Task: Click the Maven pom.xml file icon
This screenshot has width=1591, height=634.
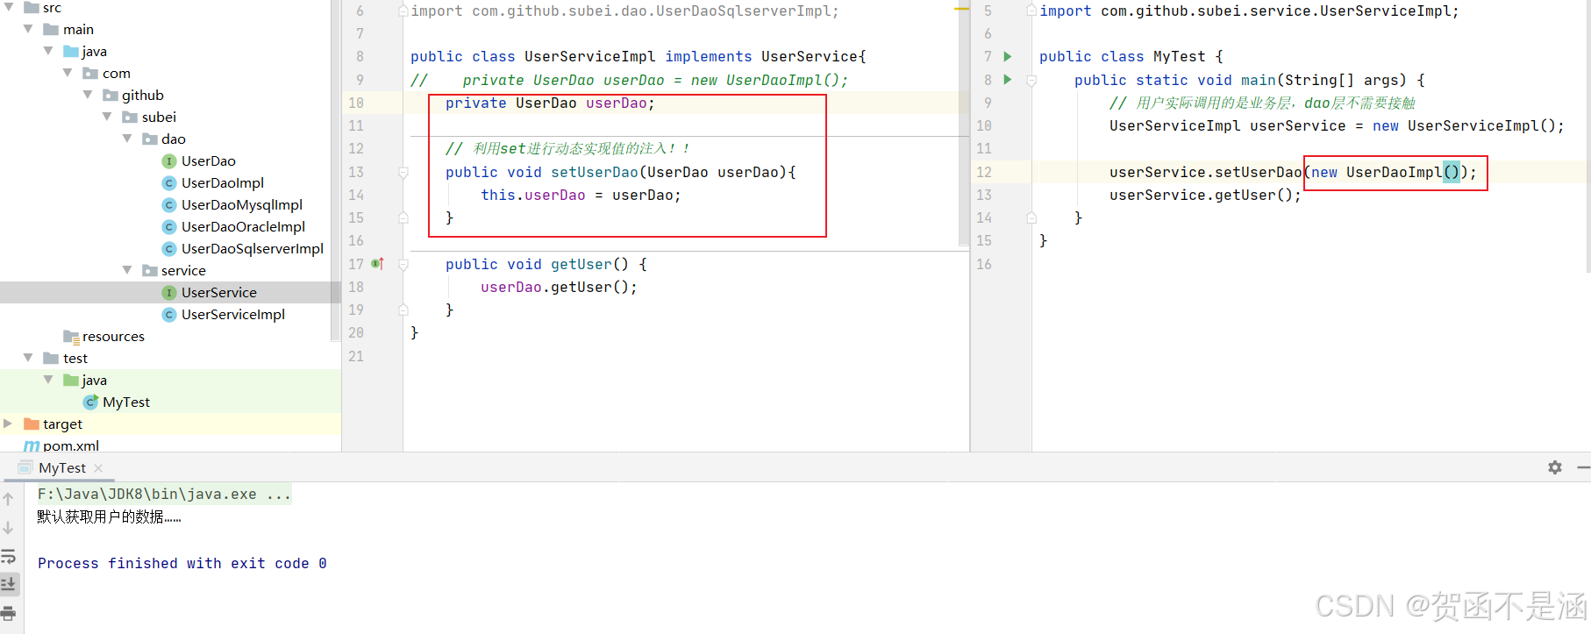Action: click(32, 445)
